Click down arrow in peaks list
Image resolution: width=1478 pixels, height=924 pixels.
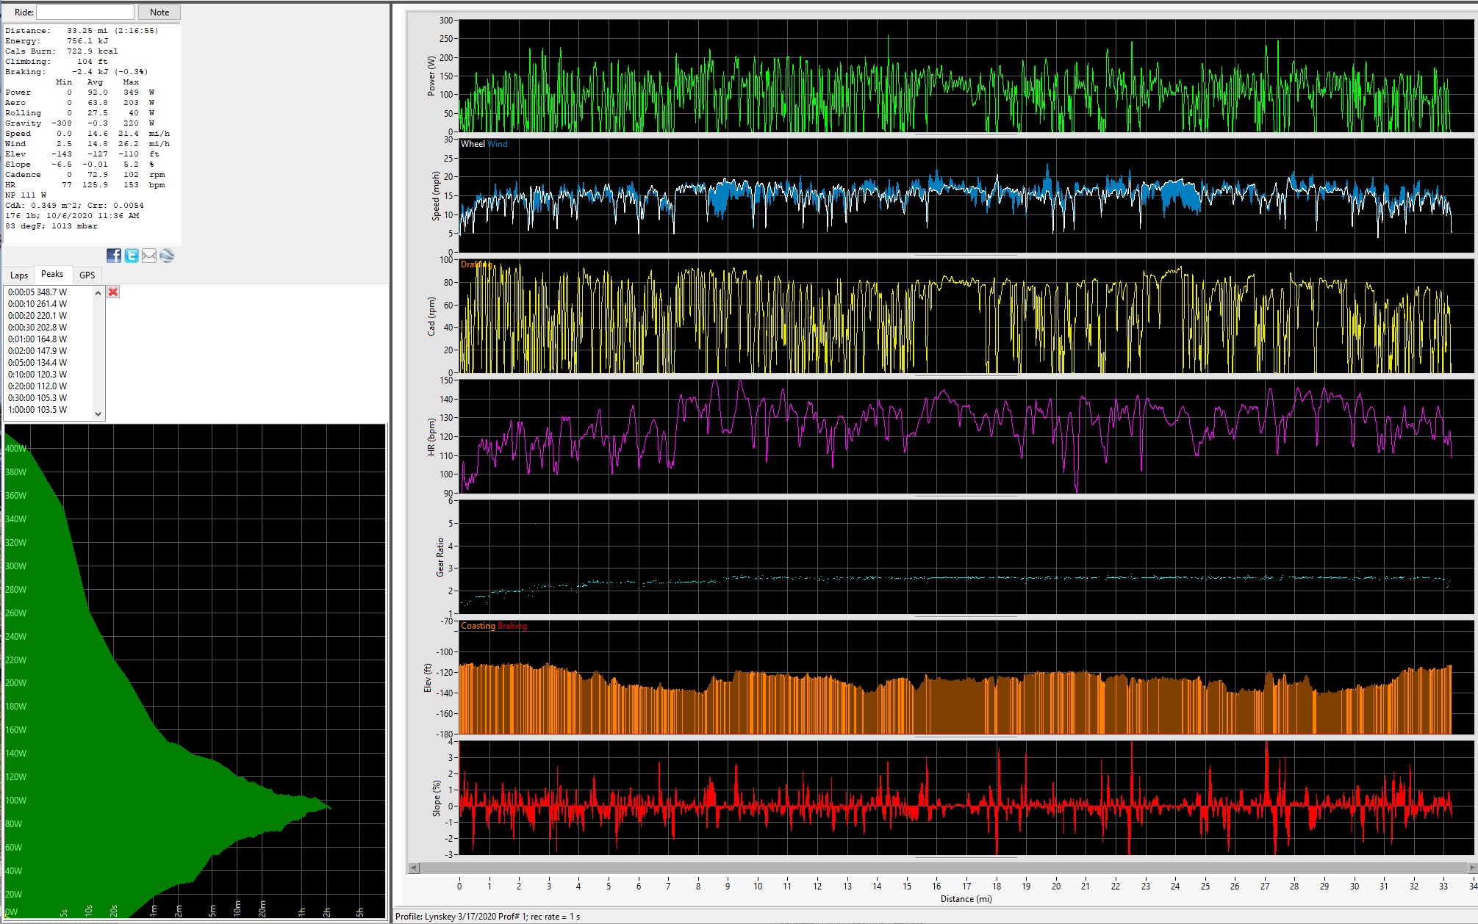98,414
